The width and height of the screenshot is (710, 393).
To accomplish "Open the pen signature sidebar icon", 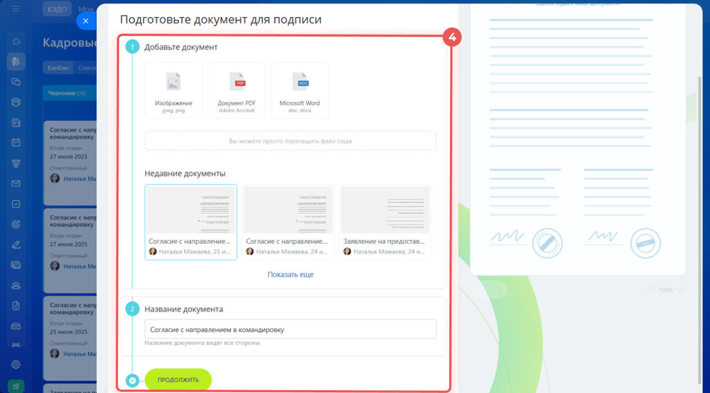I will click(16, 245).
